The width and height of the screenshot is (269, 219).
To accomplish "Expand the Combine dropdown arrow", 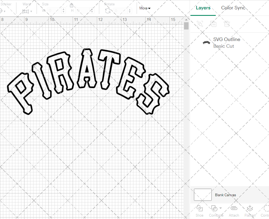I will point(221,208).
